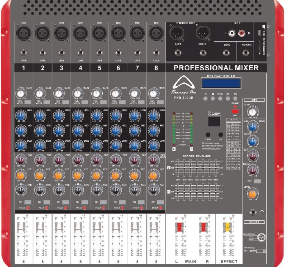Click the channel 3 MID EQ knob
285x267 pixels.
59,131
